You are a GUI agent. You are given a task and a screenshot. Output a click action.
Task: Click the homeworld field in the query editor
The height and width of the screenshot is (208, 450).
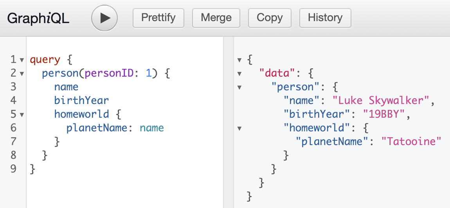(81, 114)
